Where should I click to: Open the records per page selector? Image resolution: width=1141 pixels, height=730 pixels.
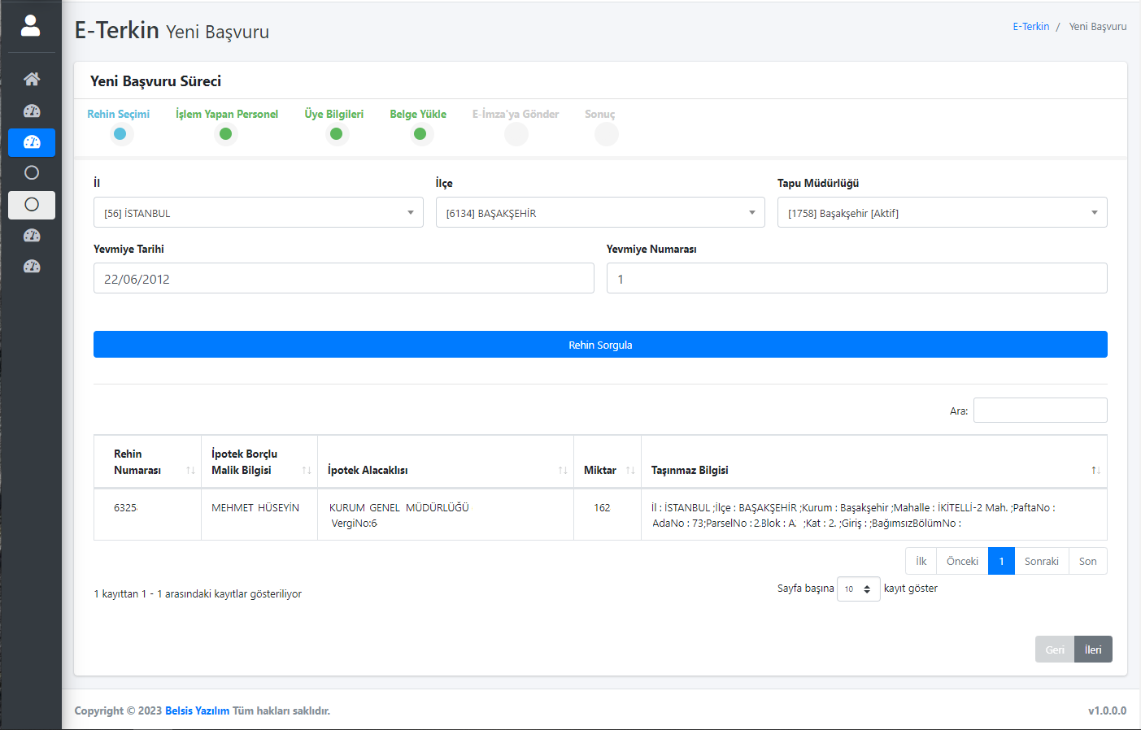coord(858,589)
